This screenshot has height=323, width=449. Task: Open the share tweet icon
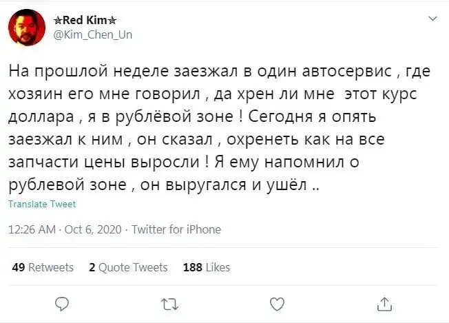(385, 303)
